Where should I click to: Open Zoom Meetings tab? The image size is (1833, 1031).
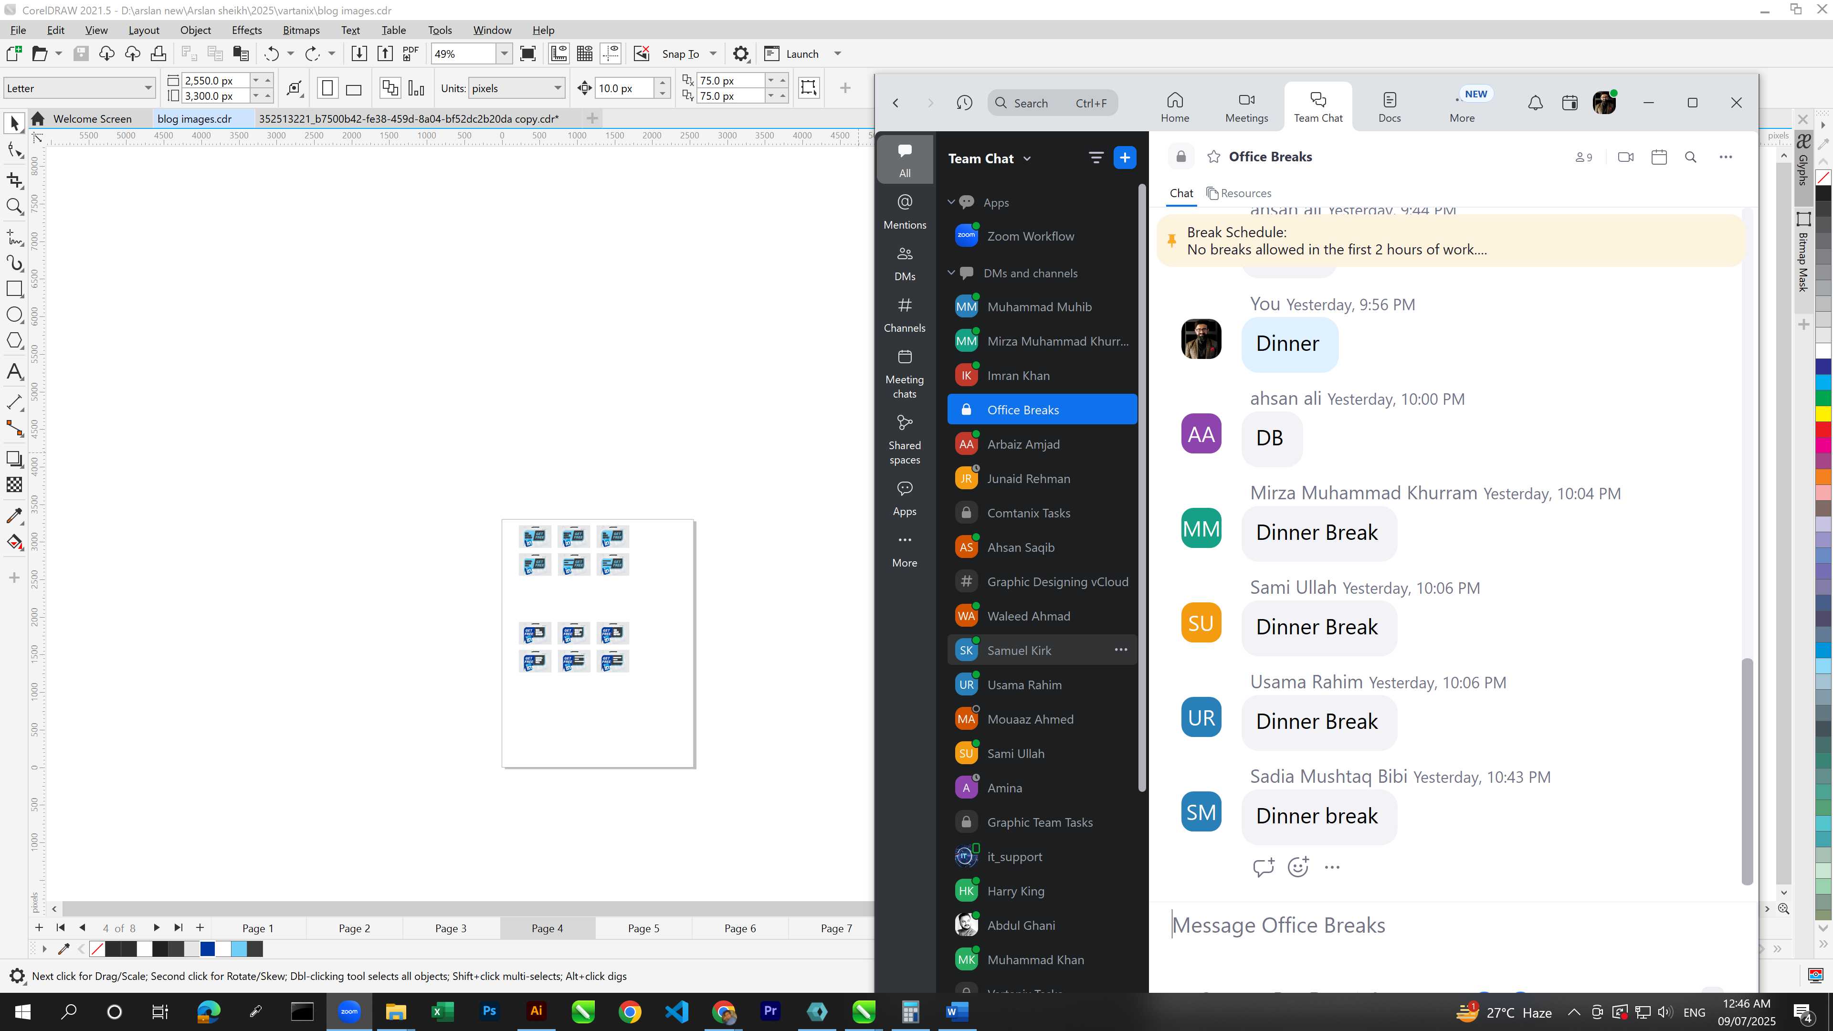point(1247,107)
